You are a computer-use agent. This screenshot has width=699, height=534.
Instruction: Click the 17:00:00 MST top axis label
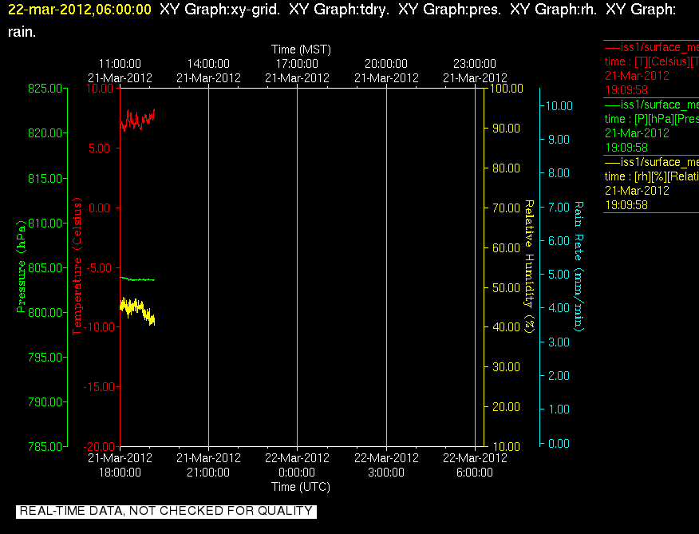(298, 64)
